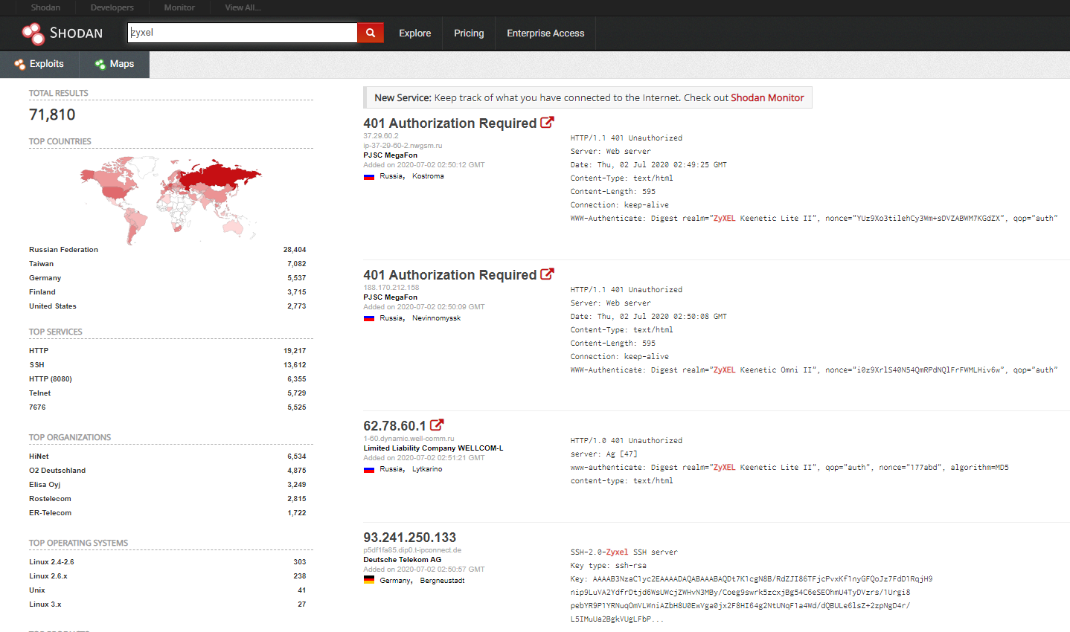
Task: Select the Nevinnomyssk city link
Action: point(437,318)
